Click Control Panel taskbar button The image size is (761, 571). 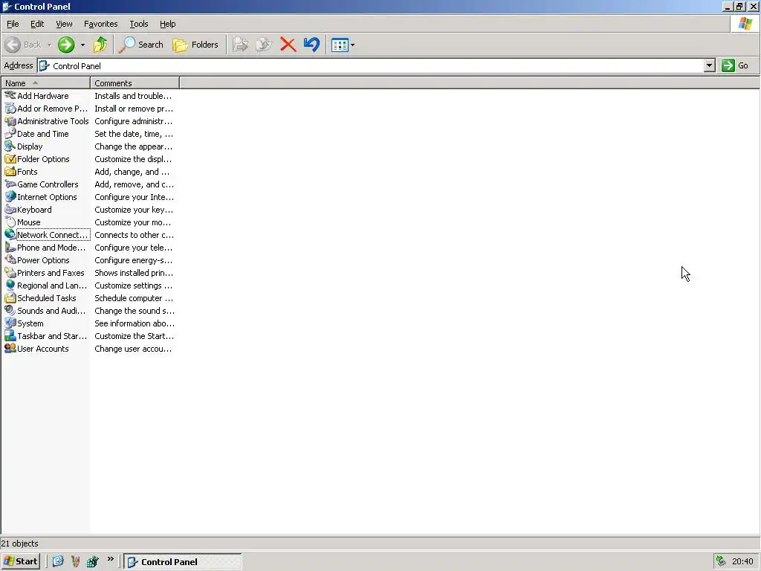[x=183, y=562]
